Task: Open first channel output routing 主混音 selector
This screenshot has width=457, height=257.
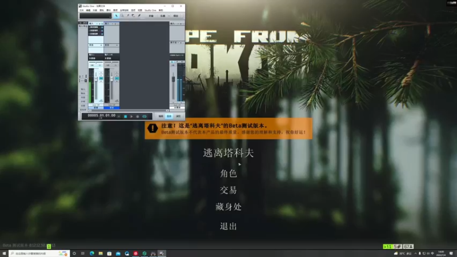Action: pos(96,58)
